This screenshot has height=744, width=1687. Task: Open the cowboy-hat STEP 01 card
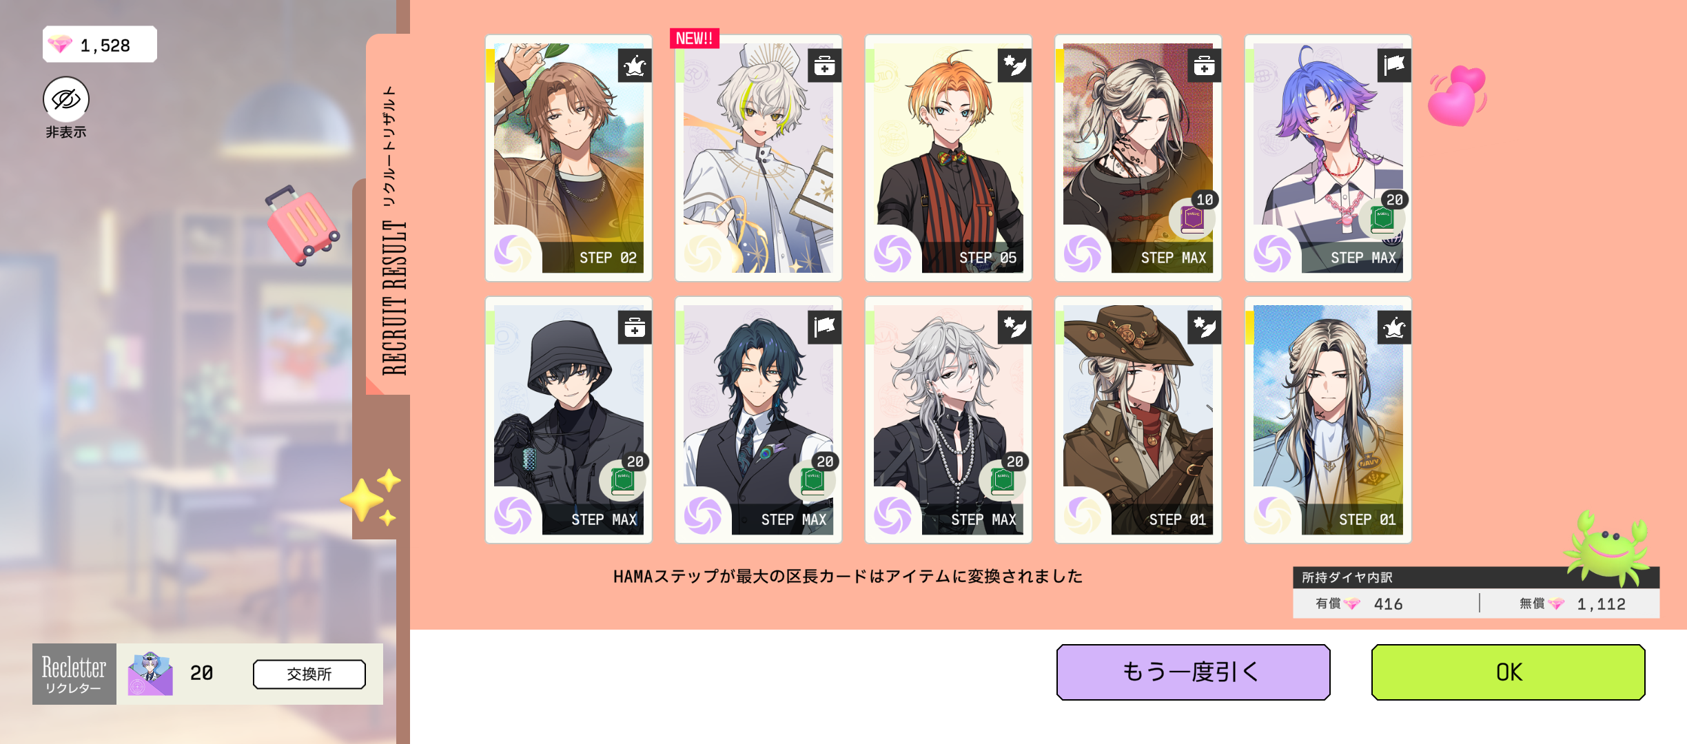[x=1138, y=420]
